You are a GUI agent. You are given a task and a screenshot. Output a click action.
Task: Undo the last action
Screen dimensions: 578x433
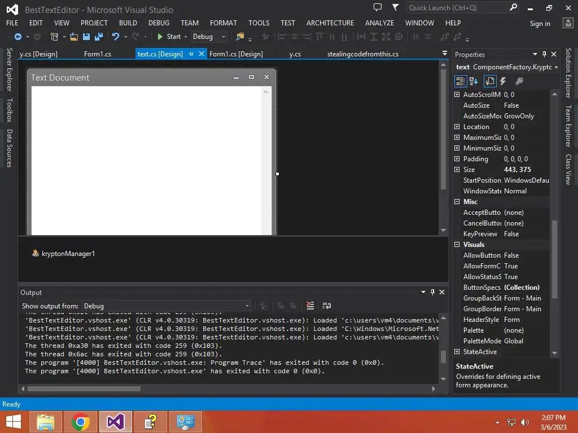click(116, 37)
